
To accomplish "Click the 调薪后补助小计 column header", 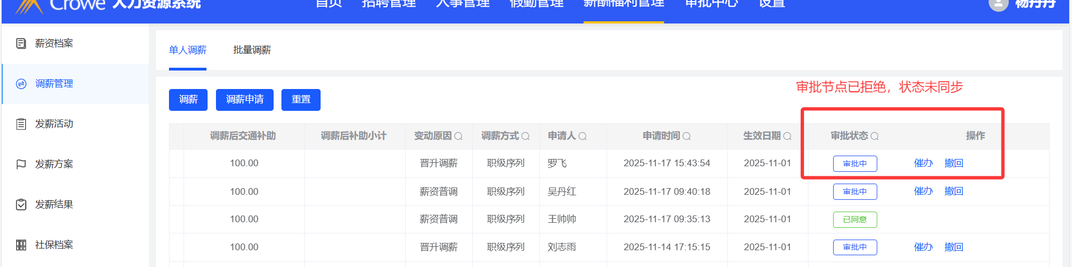I will 354,136.
